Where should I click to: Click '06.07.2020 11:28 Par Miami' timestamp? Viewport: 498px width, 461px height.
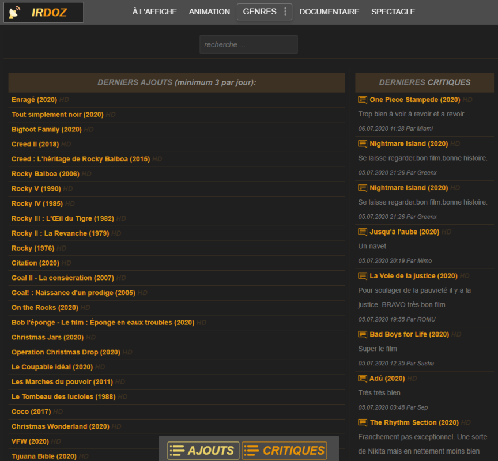(x=395, y=129)
